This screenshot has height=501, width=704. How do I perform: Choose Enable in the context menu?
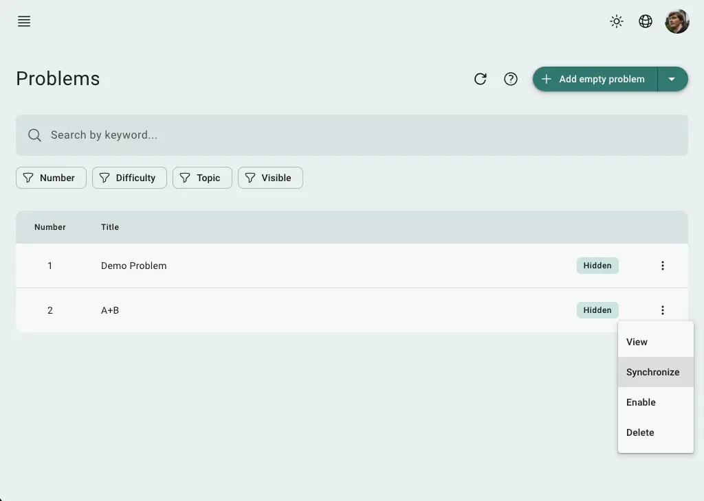tap(641, 402)
